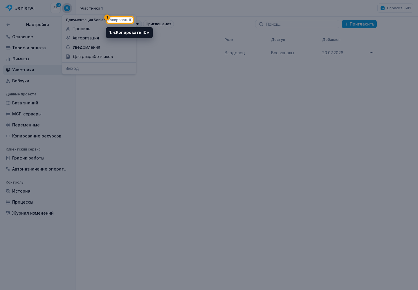The image size is (418, 290).
Task: Open Основное settings section
Action: point(37,37)
